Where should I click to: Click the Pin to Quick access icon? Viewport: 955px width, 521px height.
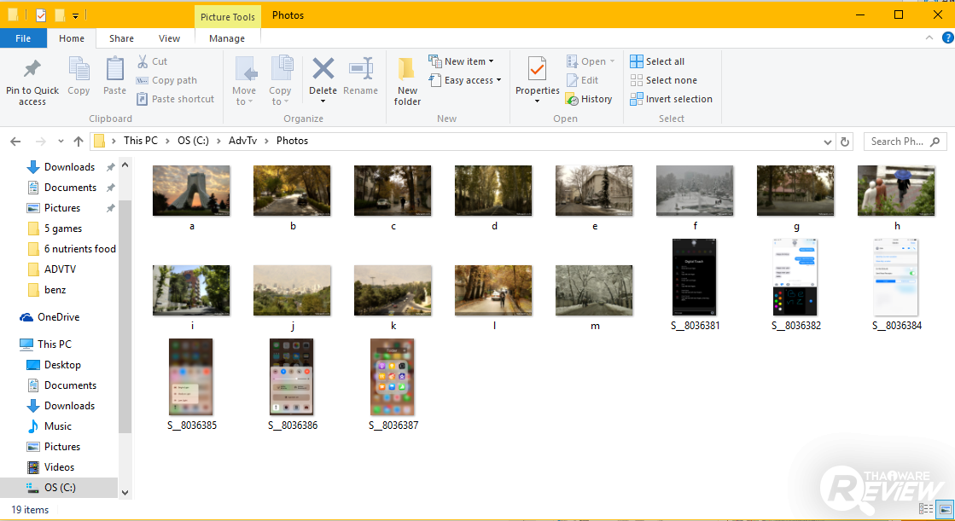tap(32, 70)
